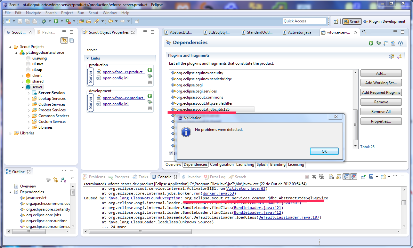Expand the shared node in Scout Explorer
The width and height of the screenshot is (413, 248).
point(23,81)
